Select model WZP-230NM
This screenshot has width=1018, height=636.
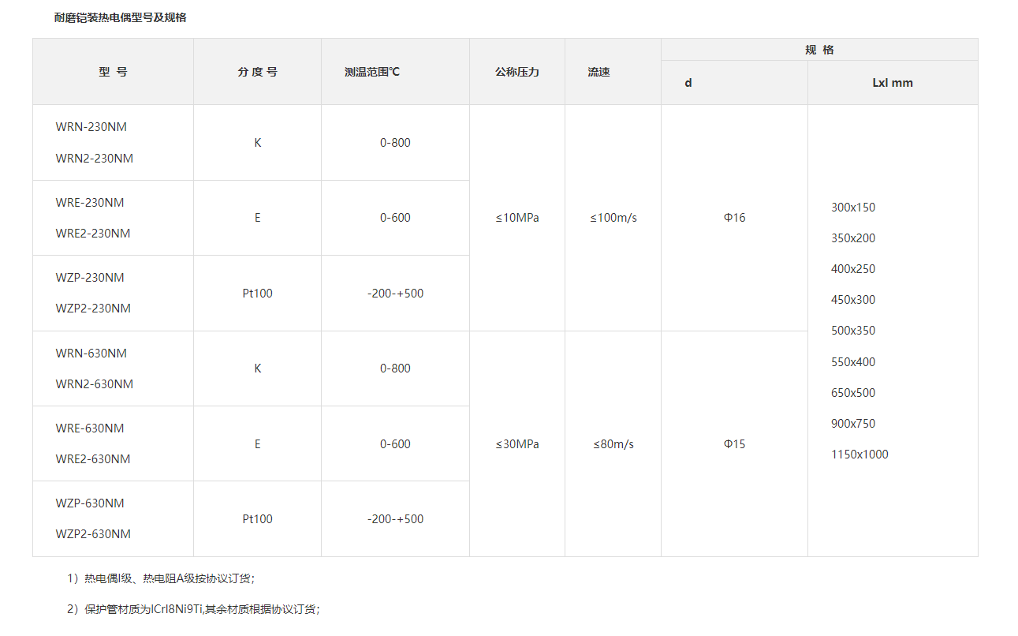tap(90, 278)
